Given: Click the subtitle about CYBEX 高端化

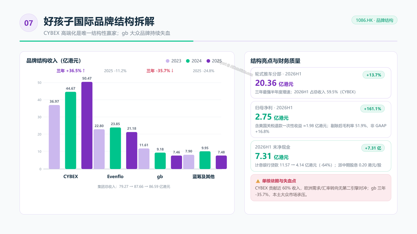Looking at the screenshot, I should click(107, 33).
